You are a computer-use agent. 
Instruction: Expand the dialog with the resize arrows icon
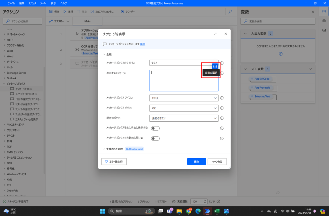pos(216,34)
